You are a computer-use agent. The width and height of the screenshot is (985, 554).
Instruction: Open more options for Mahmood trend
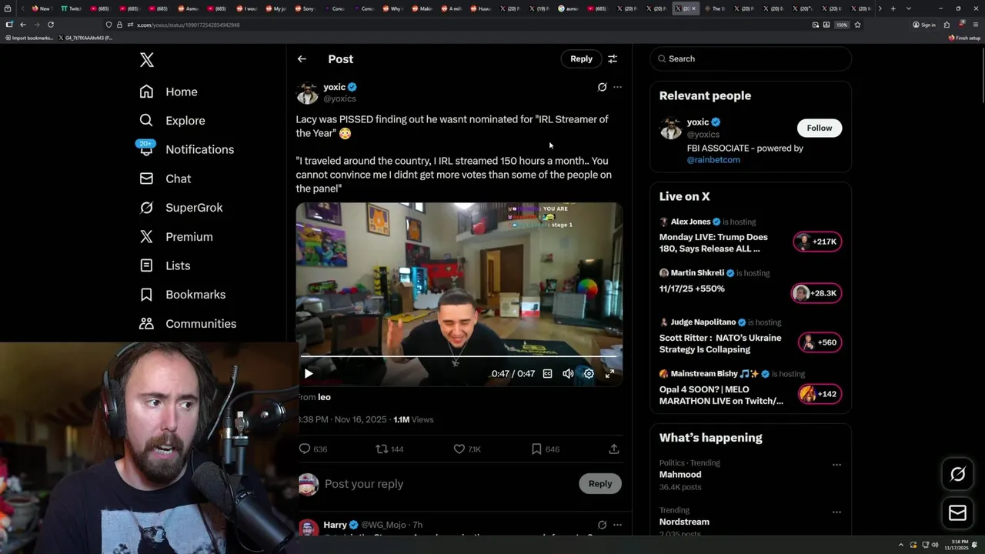pyautogui.click(x=836, y=465)
